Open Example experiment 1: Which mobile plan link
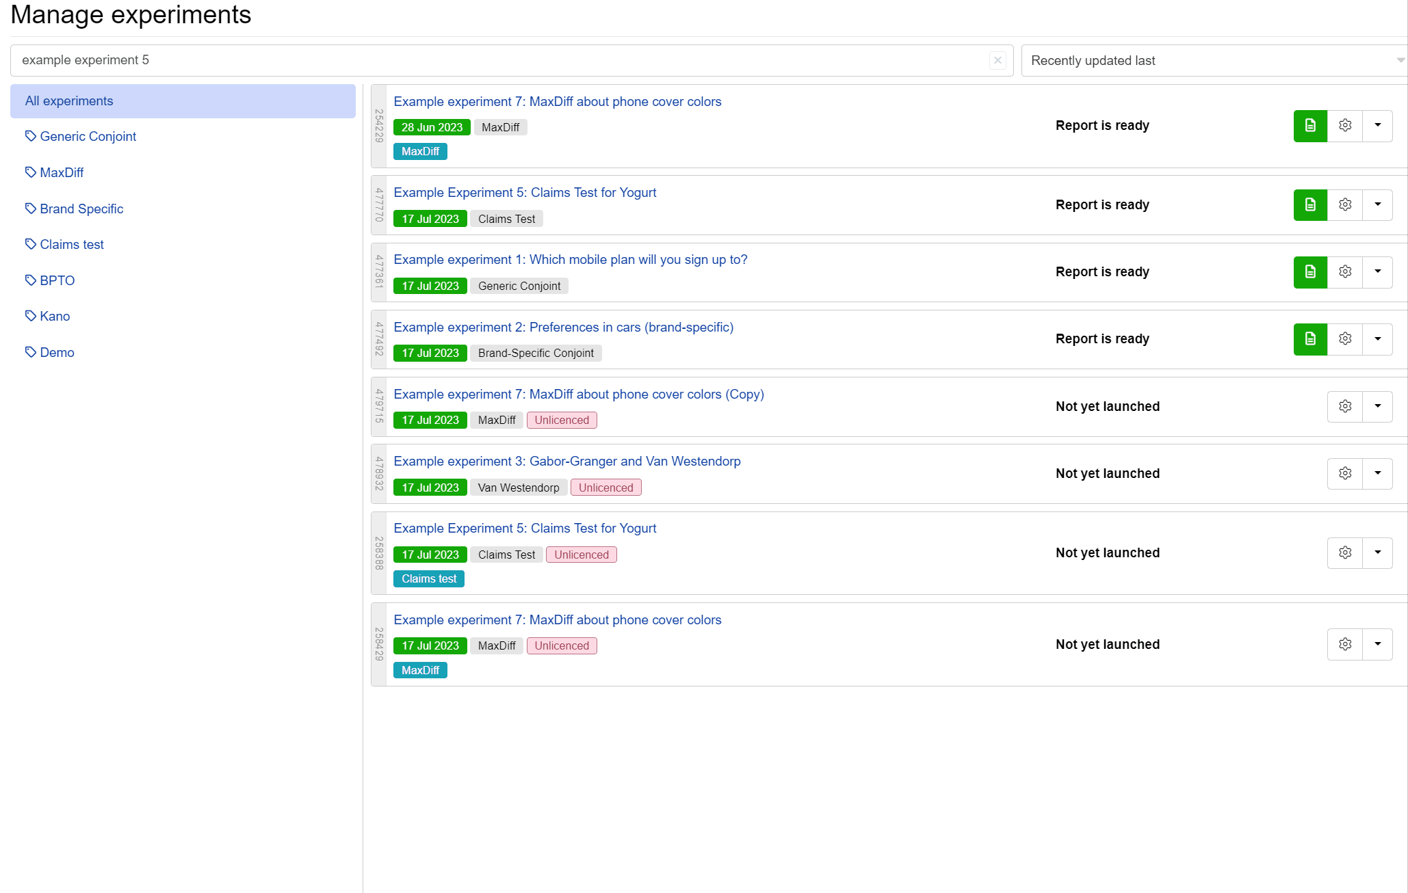 571,260
